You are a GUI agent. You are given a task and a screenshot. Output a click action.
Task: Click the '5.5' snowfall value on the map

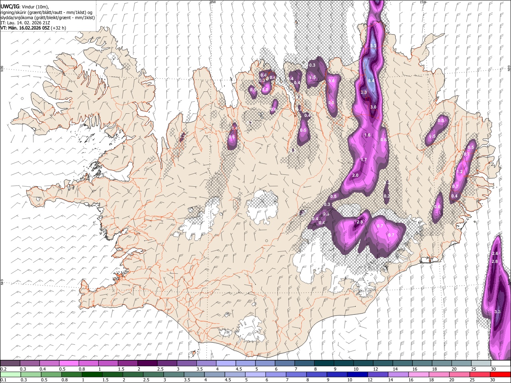pos(373,46)
